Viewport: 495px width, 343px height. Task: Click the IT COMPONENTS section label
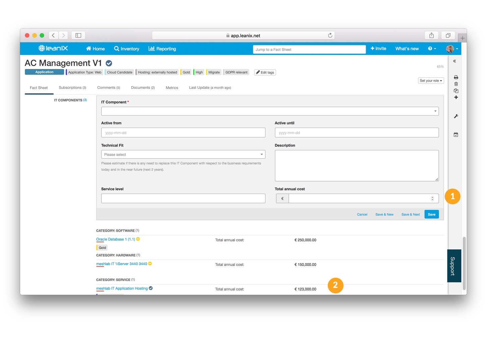(70, 100)
